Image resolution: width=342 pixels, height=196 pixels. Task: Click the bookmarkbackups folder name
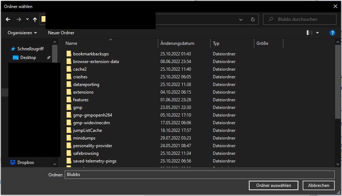[x=91, y=54]
